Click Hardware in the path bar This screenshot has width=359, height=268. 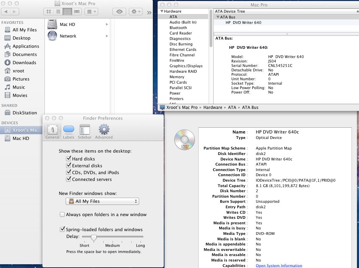coord(213,108)
